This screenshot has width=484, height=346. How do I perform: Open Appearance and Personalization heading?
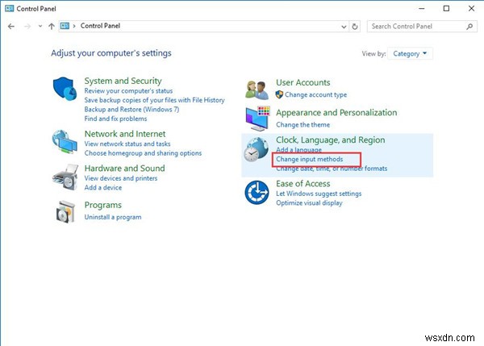(x=336, y=113)
